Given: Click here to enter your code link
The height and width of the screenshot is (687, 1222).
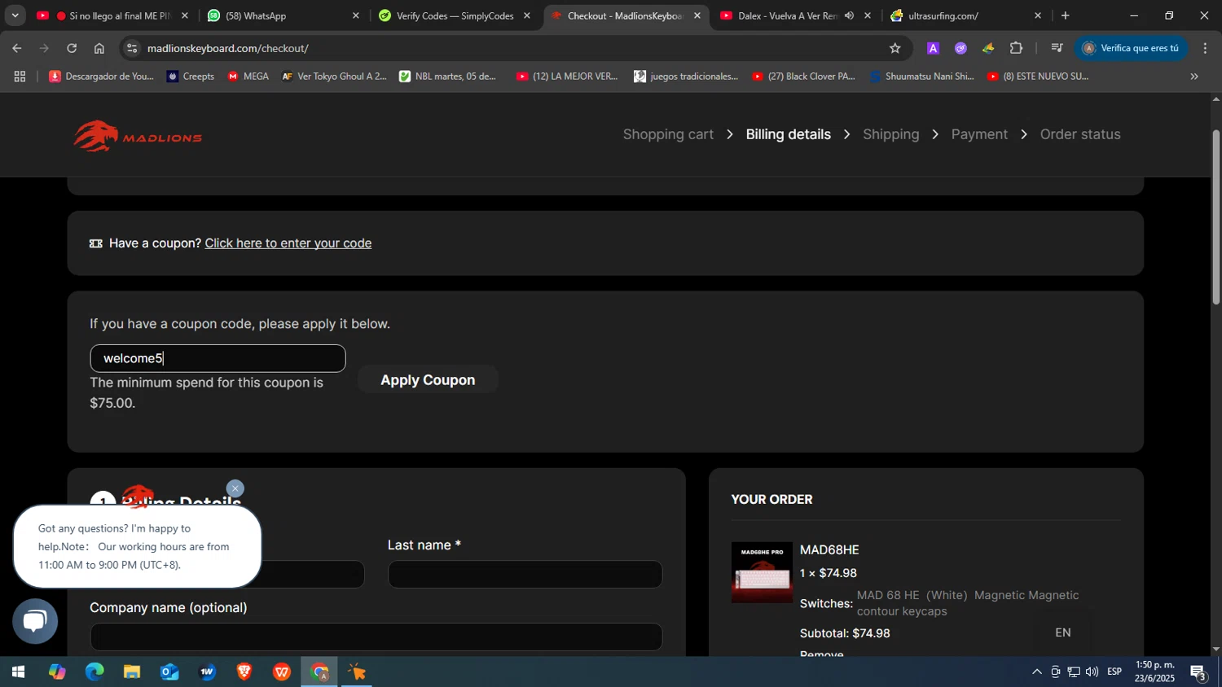Looking at the screenshot, I should coord(288,243).
